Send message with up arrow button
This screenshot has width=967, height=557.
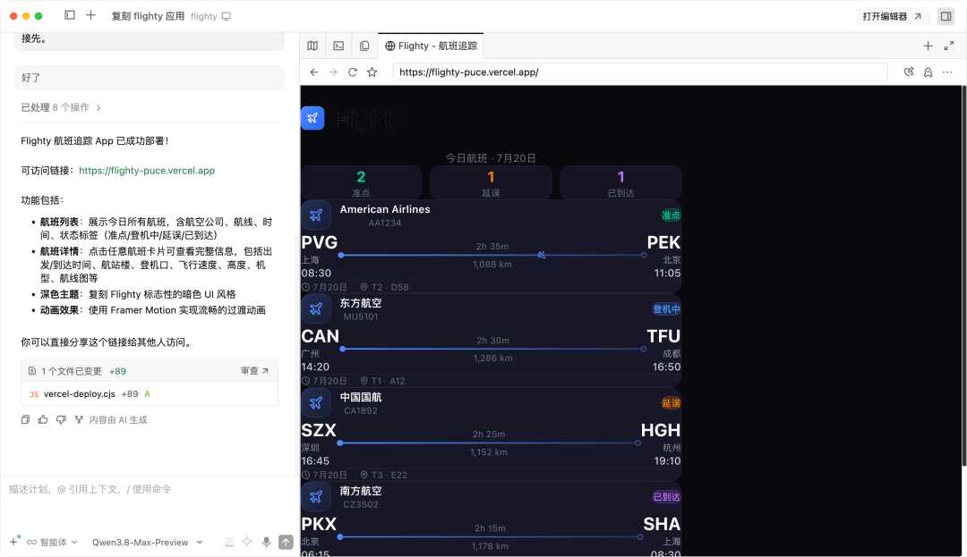[x=286, y=542]
